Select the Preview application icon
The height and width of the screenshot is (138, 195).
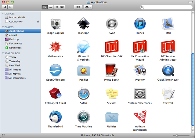pyautogui.click(x=140, y=70)
